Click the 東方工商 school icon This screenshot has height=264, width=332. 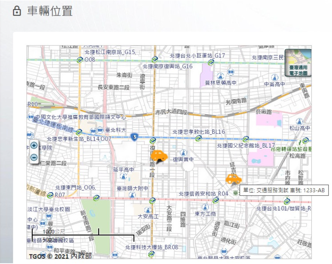click(x=205, y=207)
